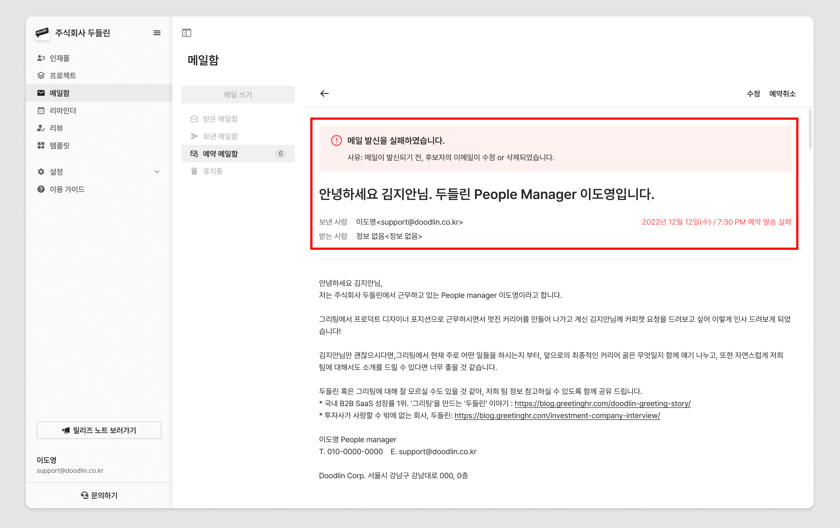
Task: Click the back arrow above the email
Action: pos(325,93)
